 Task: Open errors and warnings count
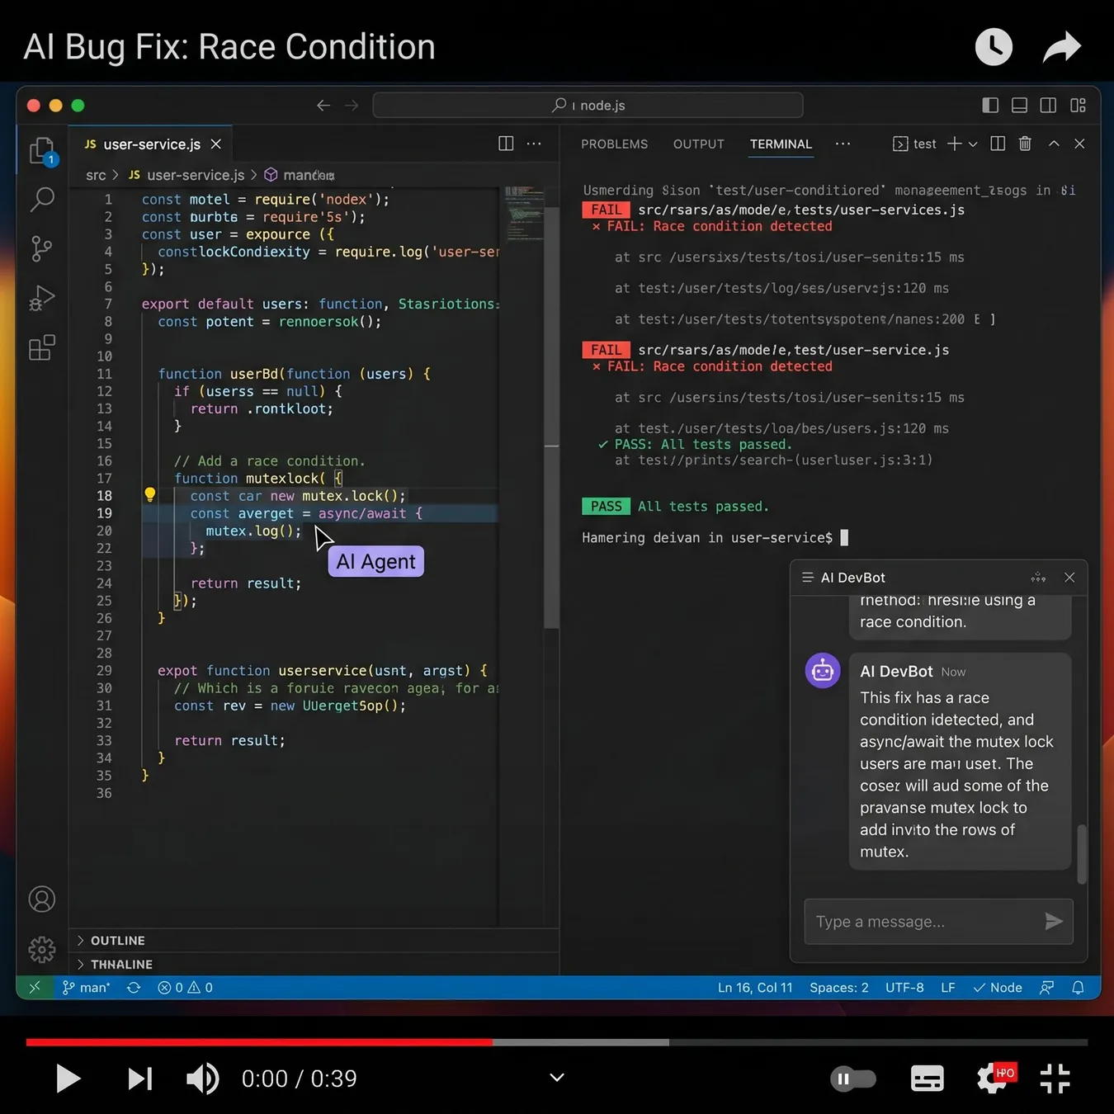[185, 988]
